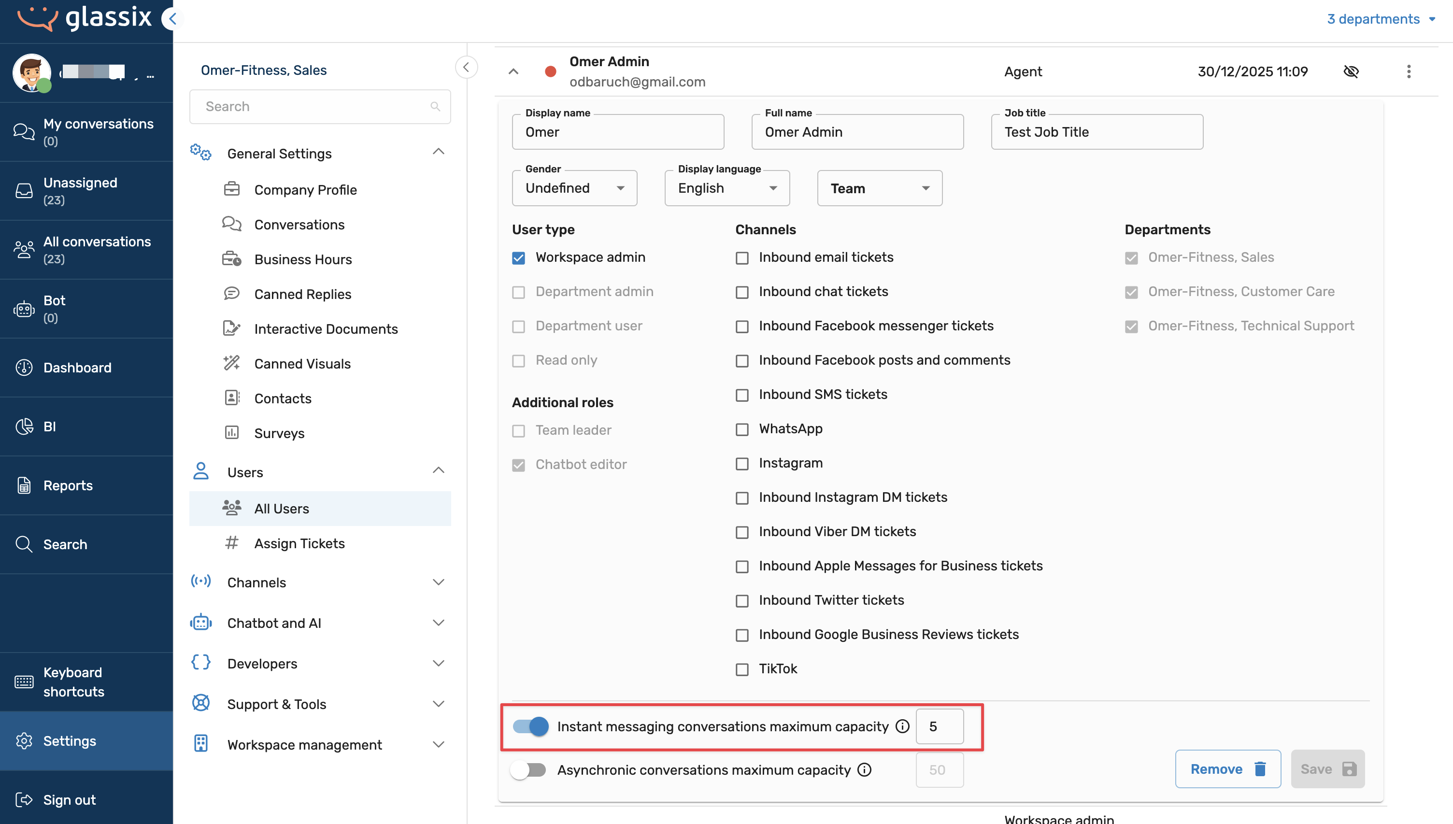
Task: Click the Sign out icon
Action: coord(24,800)
